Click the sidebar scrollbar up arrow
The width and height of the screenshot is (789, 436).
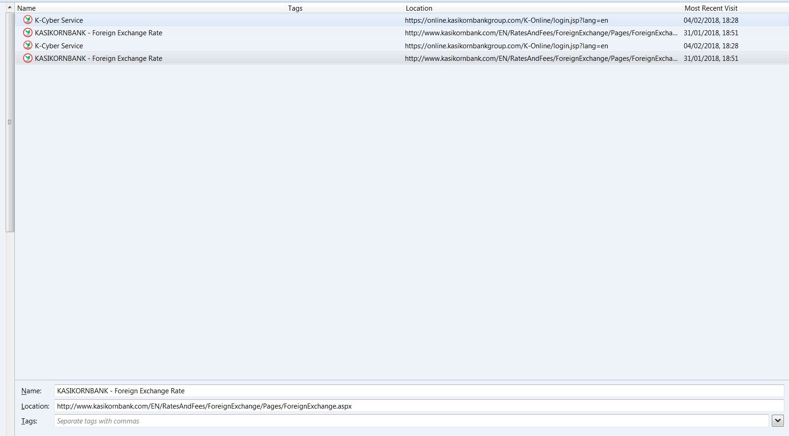(x=10, y=7)
